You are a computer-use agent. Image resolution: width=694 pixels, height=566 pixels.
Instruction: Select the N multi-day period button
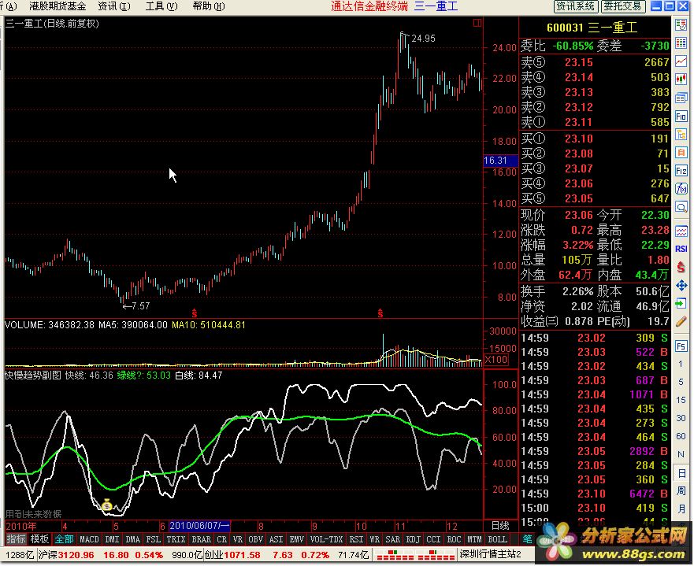tap(681, 454)
